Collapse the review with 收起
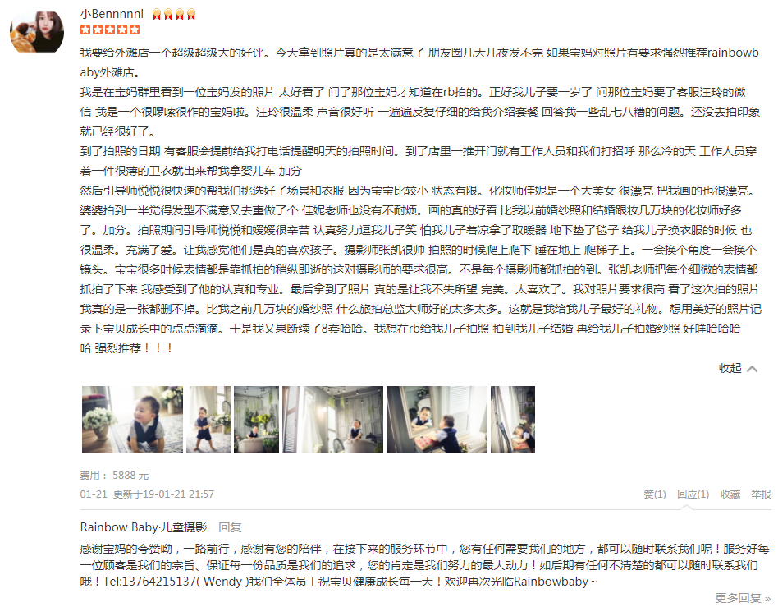Screen dimensions: 778x607 click(730, 368)
